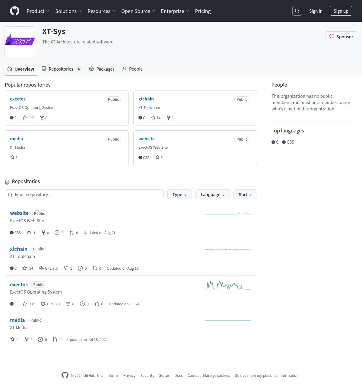Open the Docs link in footer
Image resolution: width=362 pixels, height=391 pixels.
tap(179, 376)
